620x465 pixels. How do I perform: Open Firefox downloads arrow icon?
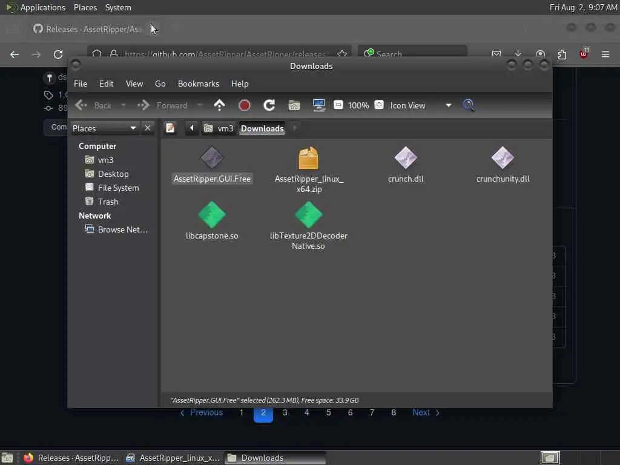pyautogui.click(x=518, y=54)
